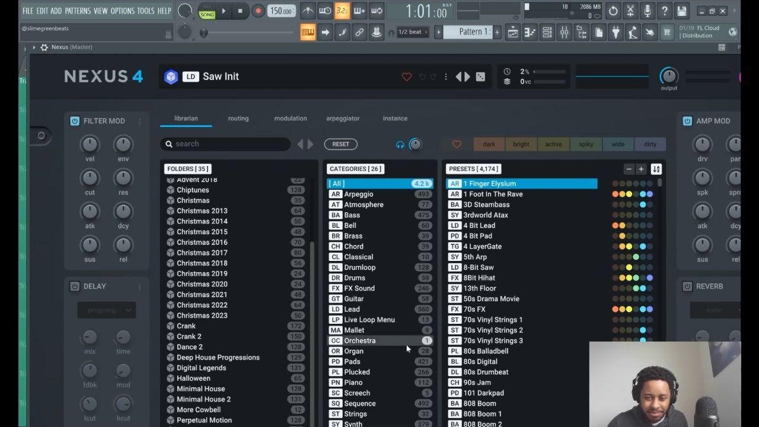Open the preset header three-dot menu

[446, 77]
